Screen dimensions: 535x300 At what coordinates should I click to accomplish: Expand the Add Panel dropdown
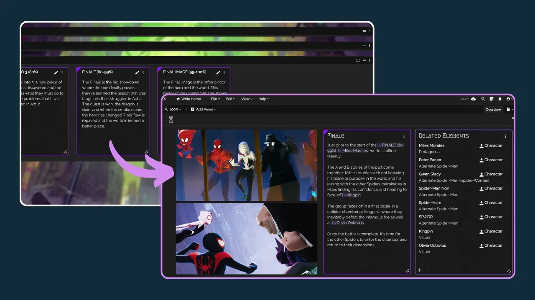(x=204, y=110)
